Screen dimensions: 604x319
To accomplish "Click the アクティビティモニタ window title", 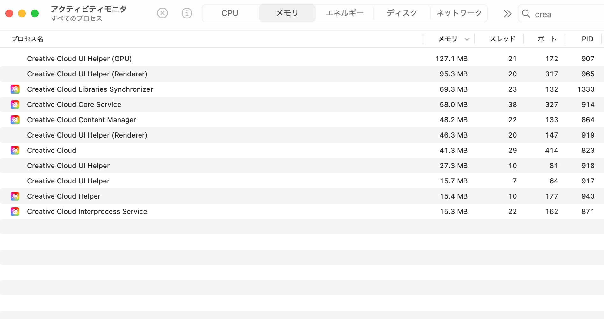I will 89,9.
